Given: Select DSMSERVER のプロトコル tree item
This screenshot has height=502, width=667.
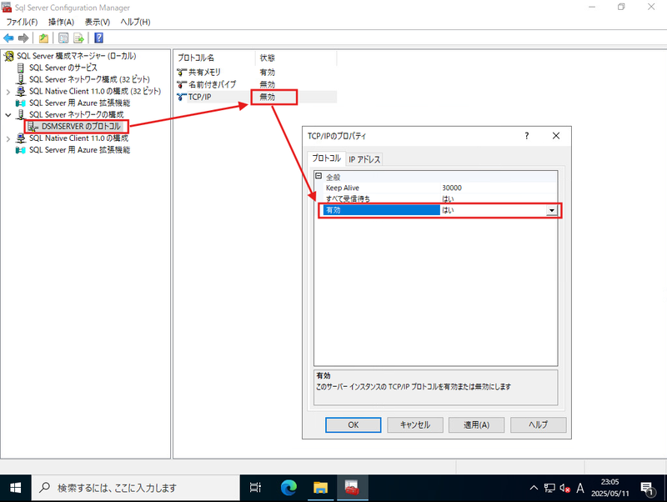Looking at the screenshot, I should (x=81, y=127).
